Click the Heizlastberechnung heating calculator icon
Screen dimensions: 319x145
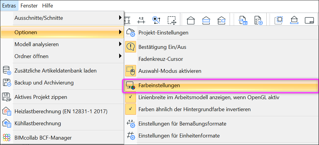pos(7,111)
